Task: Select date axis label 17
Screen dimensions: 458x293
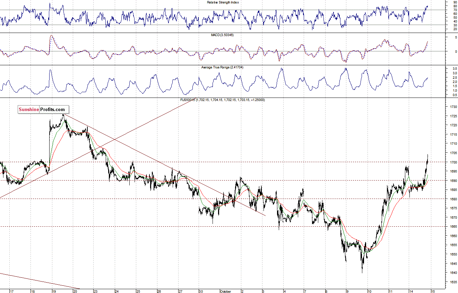Action: [12, 291]
